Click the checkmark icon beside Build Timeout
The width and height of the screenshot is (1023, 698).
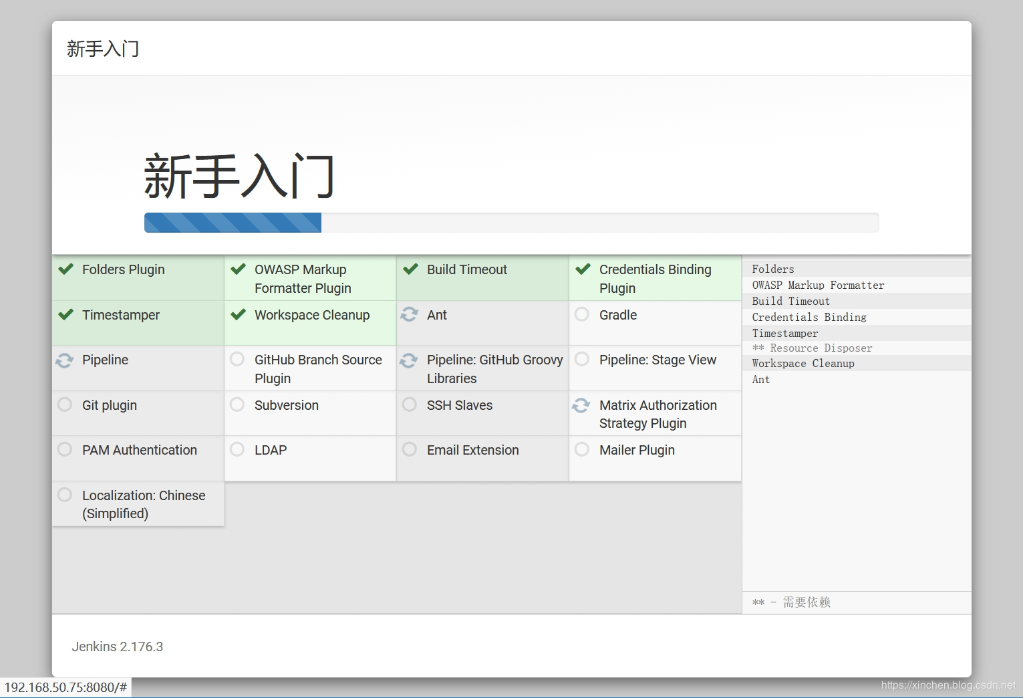tap(410, 269)
